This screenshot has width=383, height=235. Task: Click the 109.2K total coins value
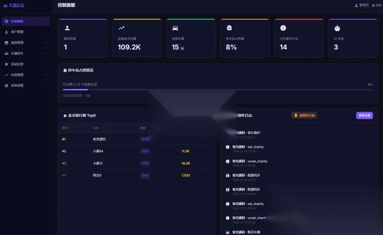coord(129,47)
